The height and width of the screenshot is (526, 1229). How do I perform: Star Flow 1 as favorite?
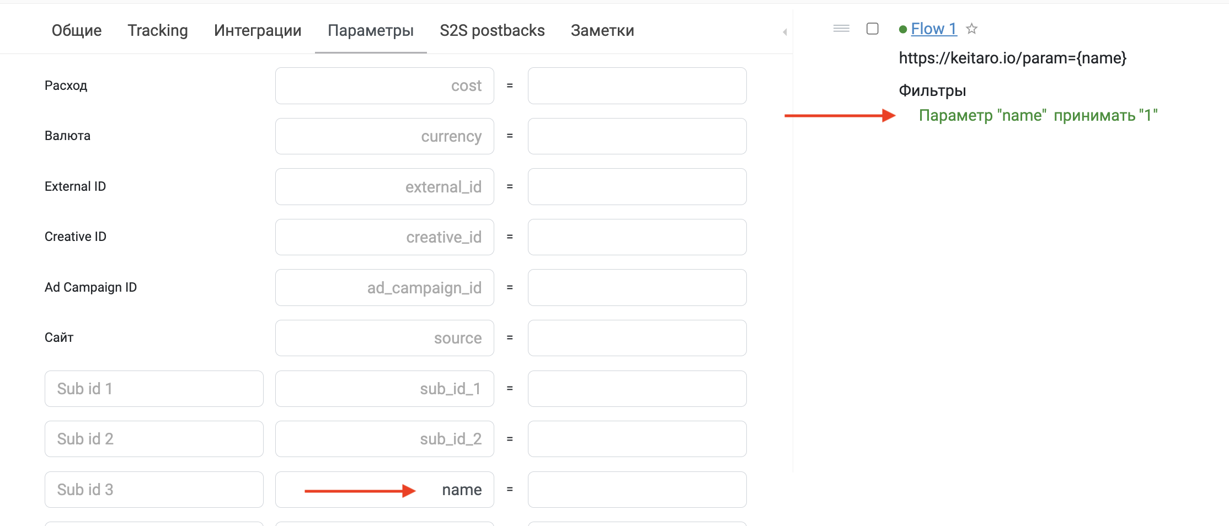click(971, 29)
